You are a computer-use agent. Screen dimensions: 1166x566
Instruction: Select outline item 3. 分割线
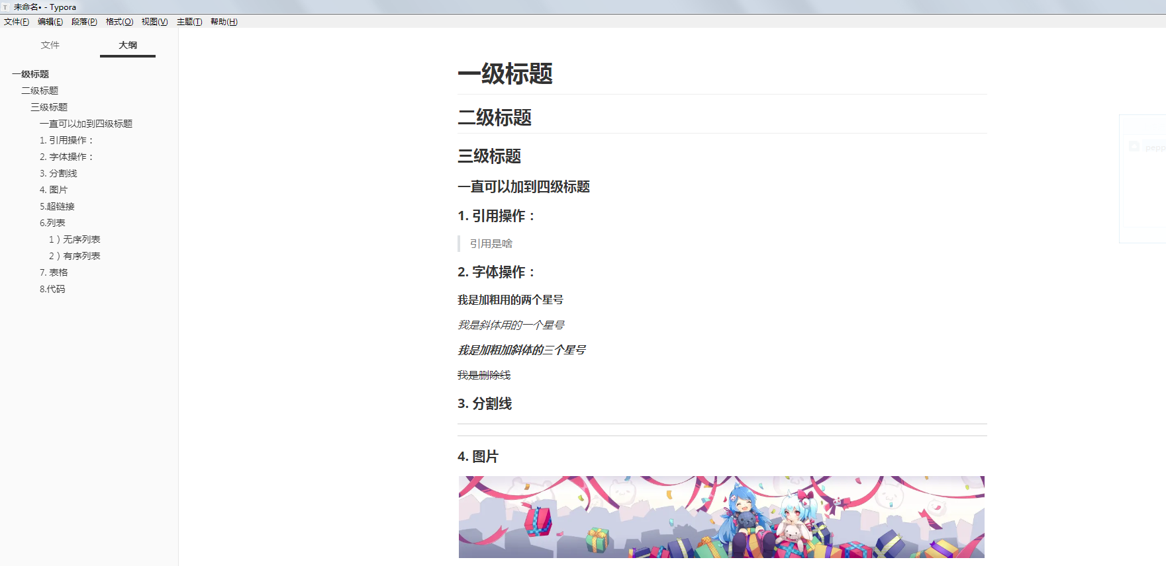pyautogui.click(x=58, y=173)
